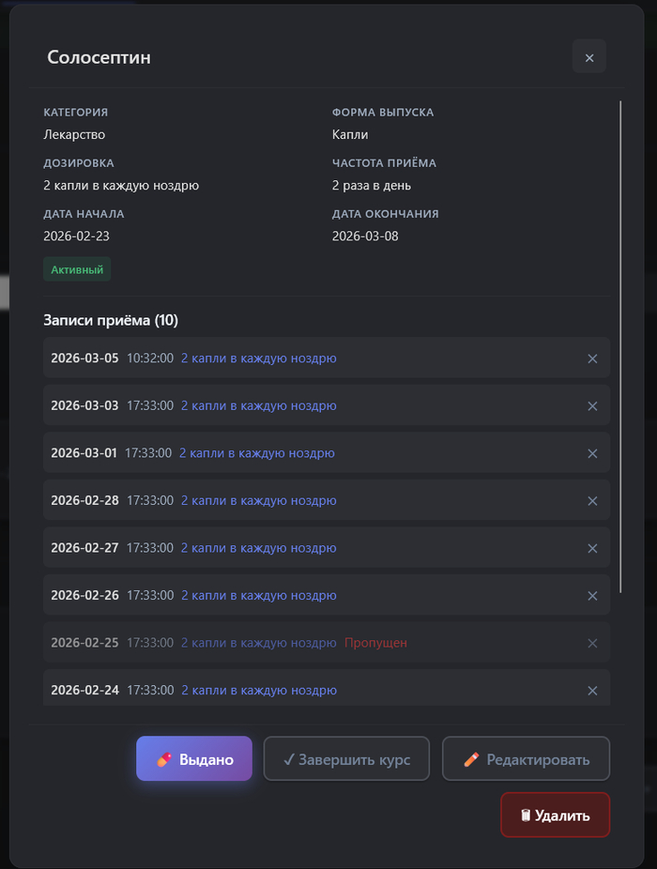Viewport: 657px width, 869px height.
Task: Remove the 2026-02-24 intake record
Action: point(592,691)
